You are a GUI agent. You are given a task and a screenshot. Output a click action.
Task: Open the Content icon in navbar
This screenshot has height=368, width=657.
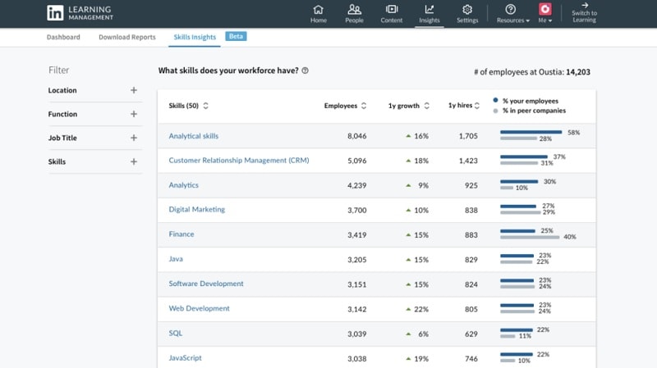click(392, 10)
